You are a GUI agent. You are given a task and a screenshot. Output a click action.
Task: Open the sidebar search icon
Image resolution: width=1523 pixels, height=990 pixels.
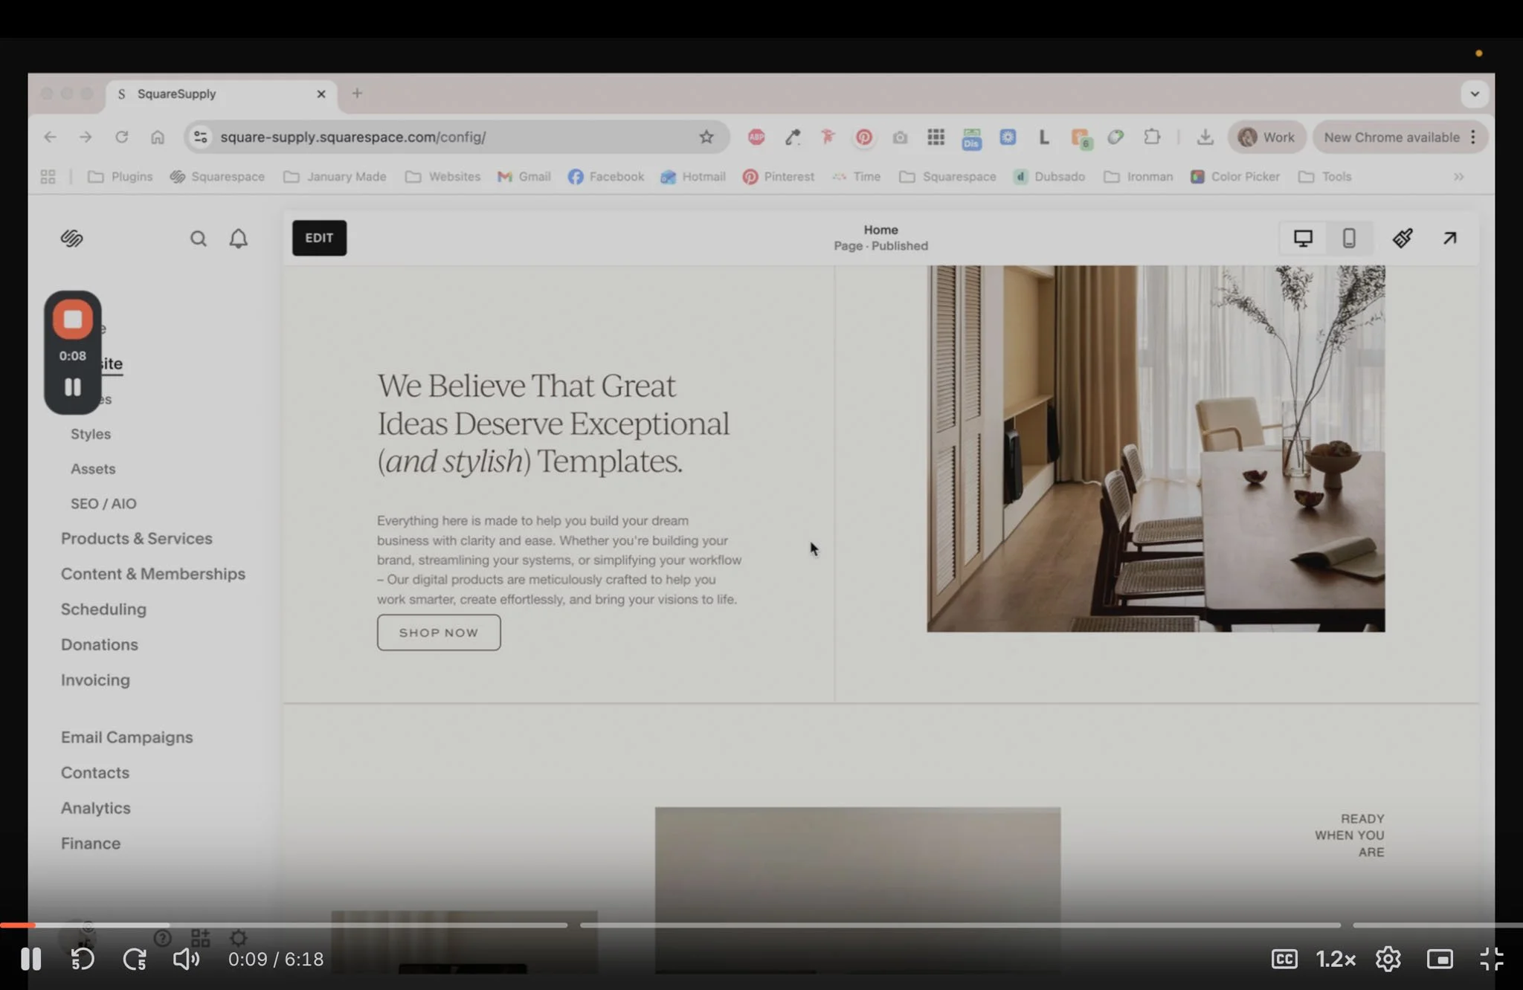coord(198,239)
